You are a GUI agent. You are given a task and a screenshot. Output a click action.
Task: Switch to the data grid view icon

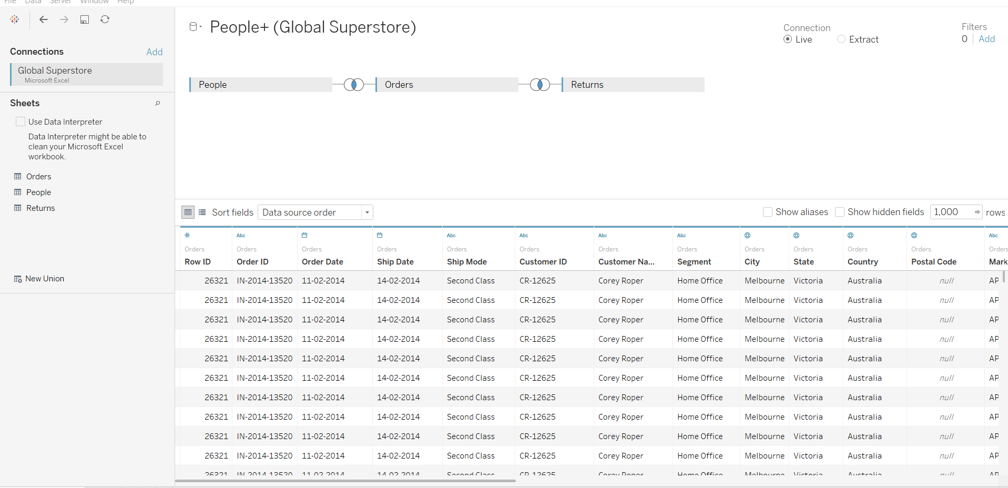pos(188,212)
